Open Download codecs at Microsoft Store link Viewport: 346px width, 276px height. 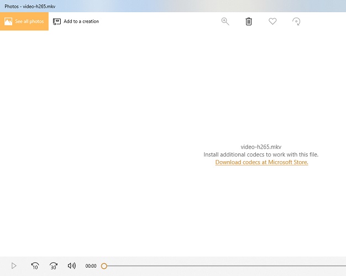(261, 162)
